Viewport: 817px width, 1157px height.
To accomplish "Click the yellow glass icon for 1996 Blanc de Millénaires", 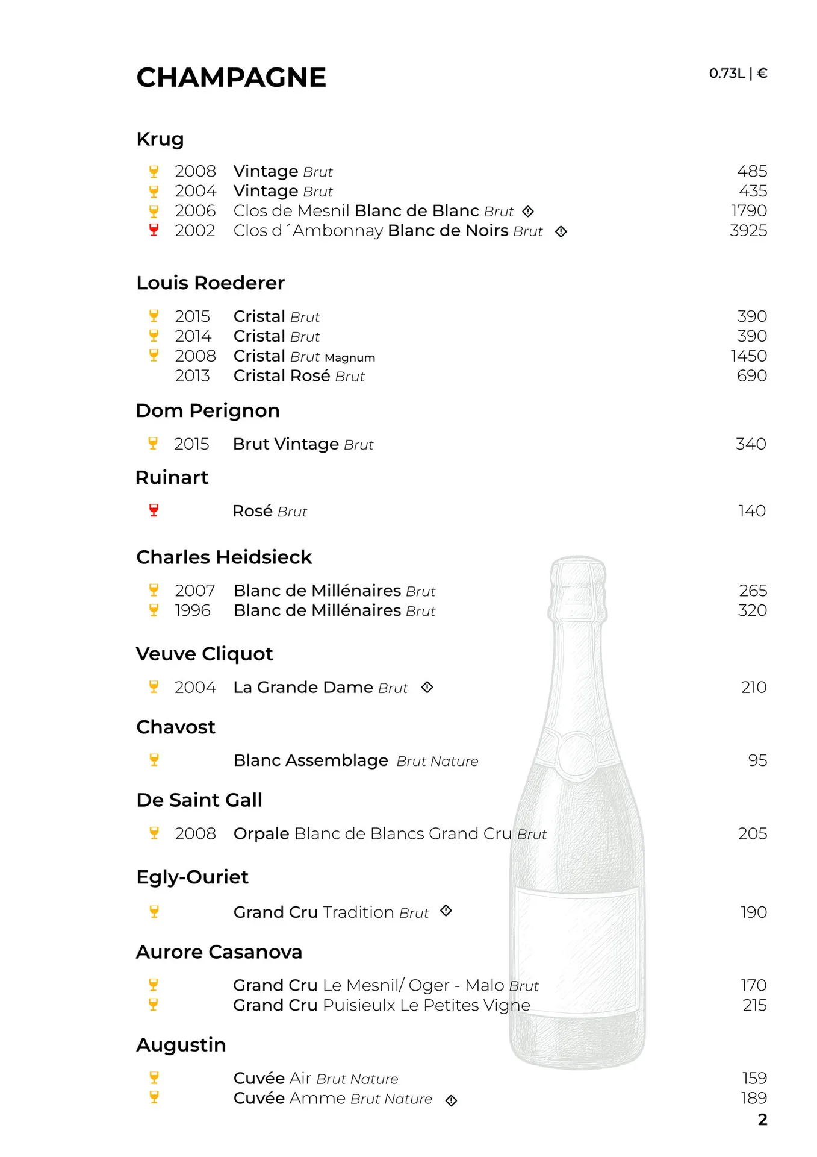I will click(x=154, y=610).
